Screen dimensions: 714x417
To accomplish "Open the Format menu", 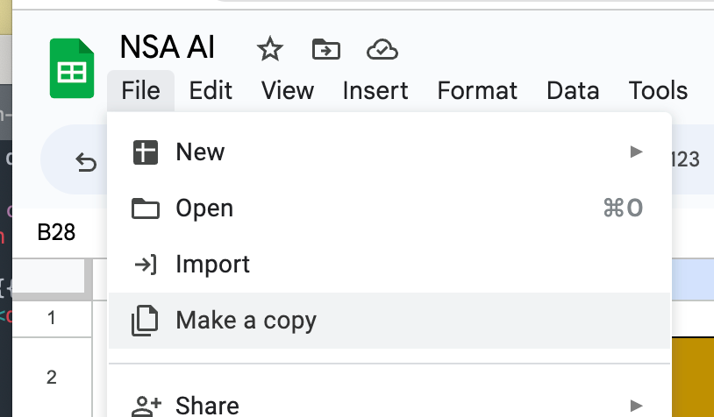I will [x=477, y=90].
